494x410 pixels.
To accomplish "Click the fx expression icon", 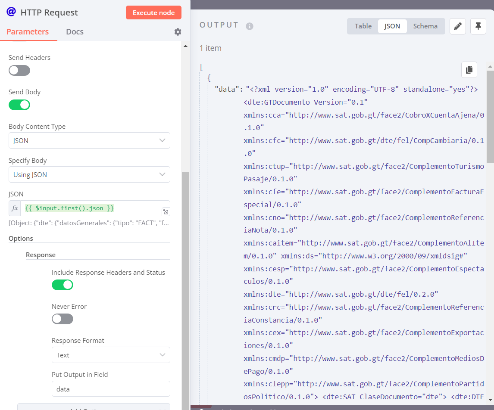I will [15, 208].
